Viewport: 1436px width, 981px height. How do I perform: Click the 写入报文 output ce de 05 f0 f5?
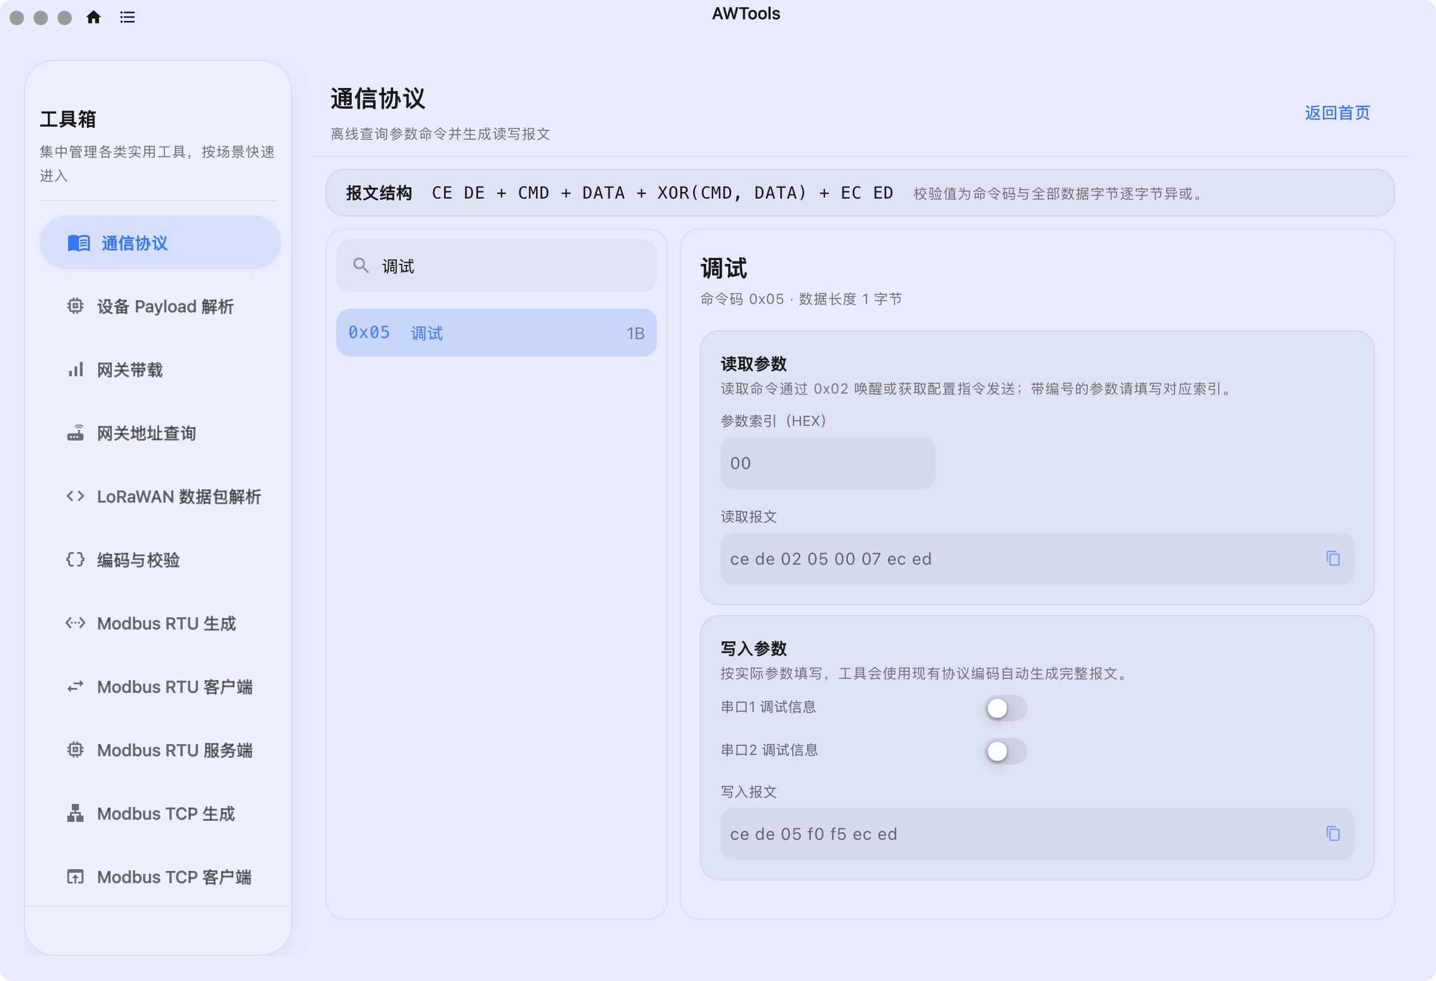click(x=813, y=834)
